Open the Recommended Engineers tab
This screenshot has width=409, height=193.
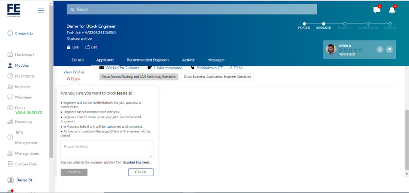(148, 60)
